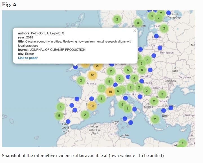This screenshot has height=163, width=203.
Task: Click the Chișinău city label on map
Action: (x=170, y=81)
